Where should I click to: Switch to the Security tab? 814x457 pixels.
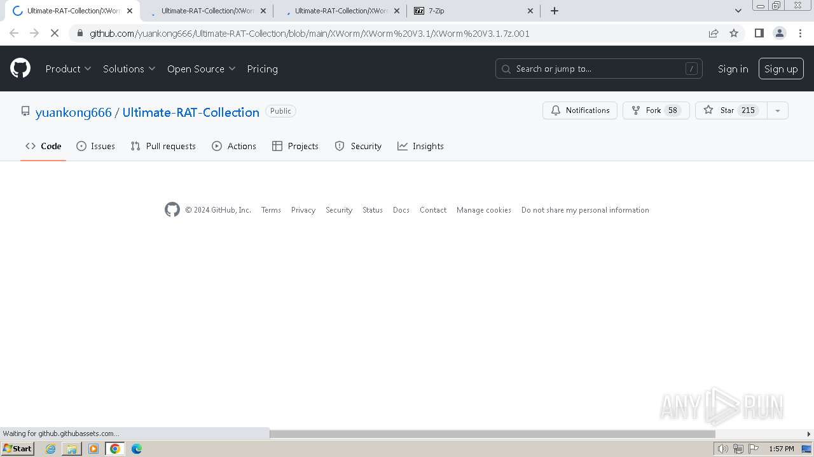tap(358, 146)
